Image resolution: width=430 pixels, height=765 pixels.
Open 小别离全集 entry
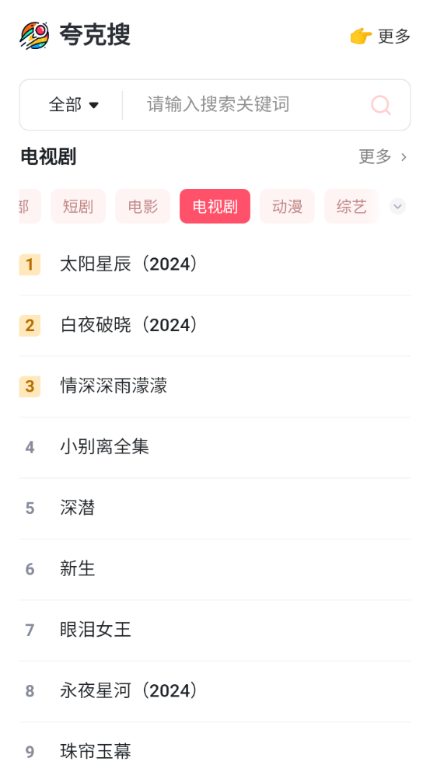point(215,447)
